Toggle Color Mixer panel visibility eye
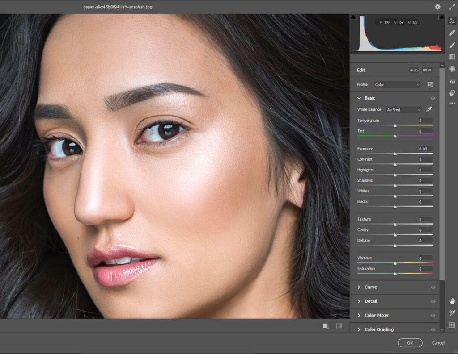The image size is (458, 354). click(433, 316)
